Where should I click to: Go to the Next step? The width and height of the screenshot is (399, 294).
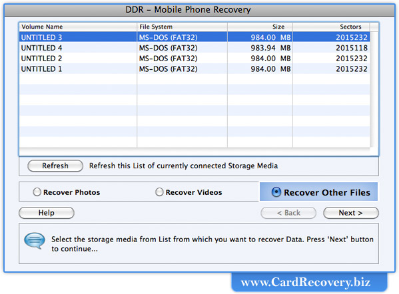[350, 213]
